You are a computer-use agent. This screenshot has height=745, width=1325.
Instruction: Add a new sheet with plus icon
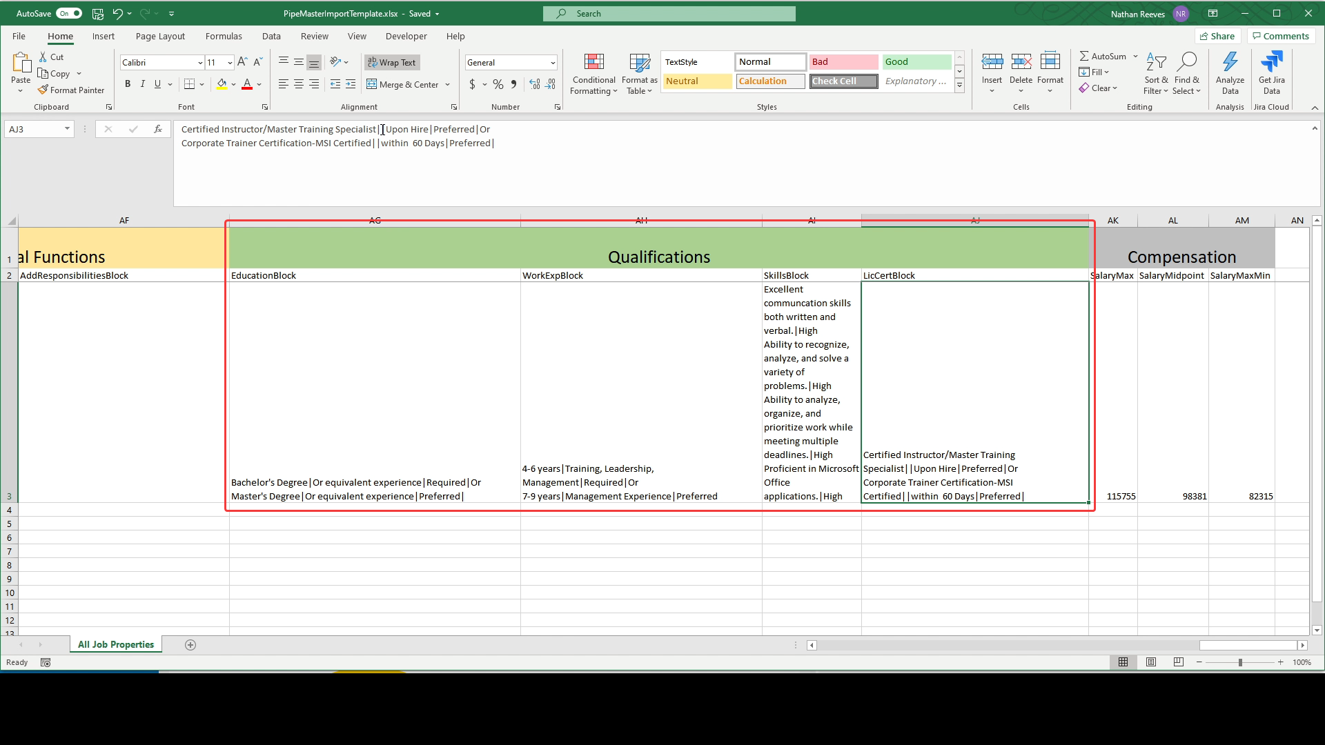190,645
